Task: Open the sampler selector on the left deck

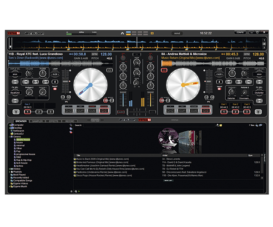Action: point(15,74)
